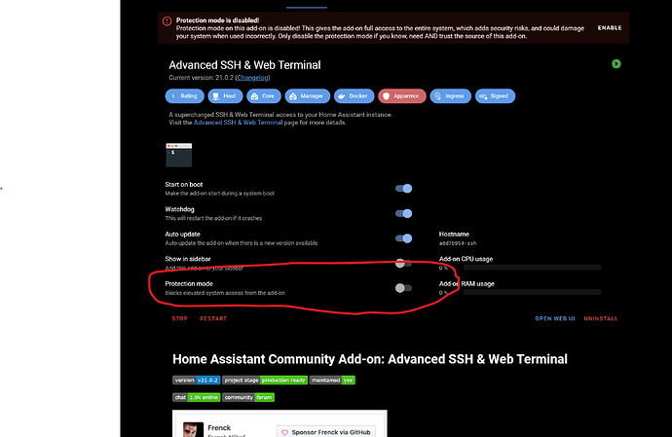Toggle Start on boot switch
This screenshot has height=437, width=672.
point(403,189)
